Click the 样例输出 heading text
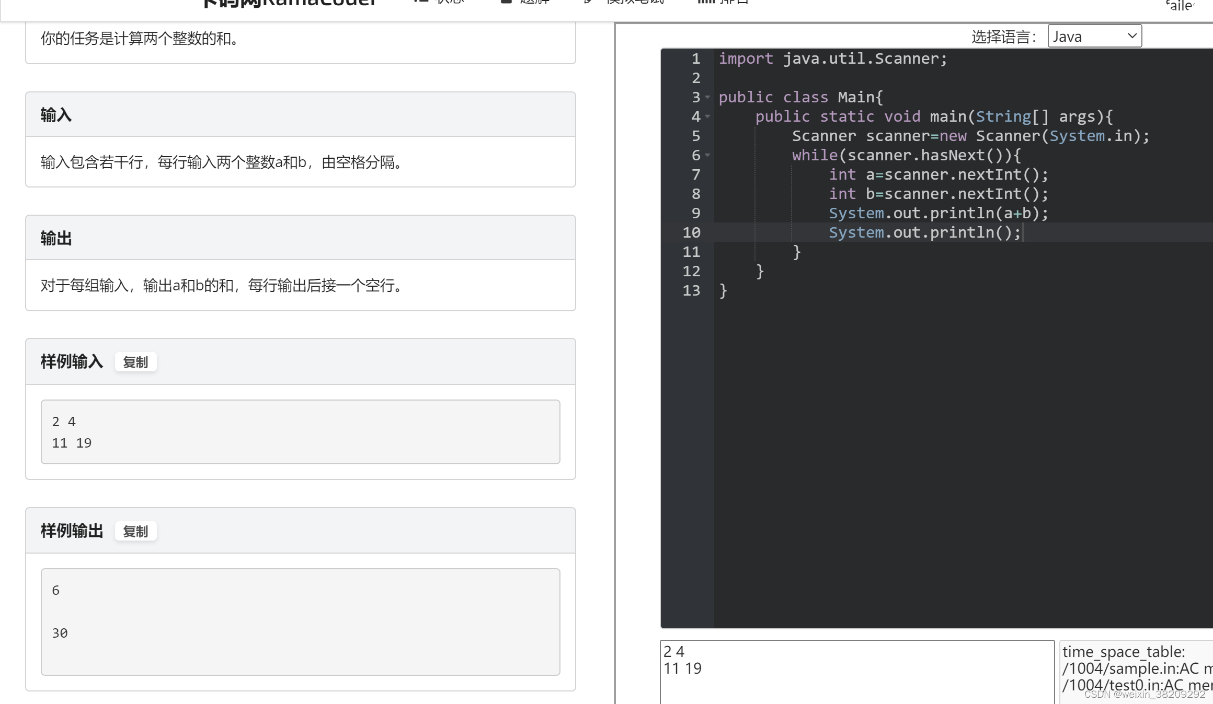1213x704 pixels. coord(72,531)
